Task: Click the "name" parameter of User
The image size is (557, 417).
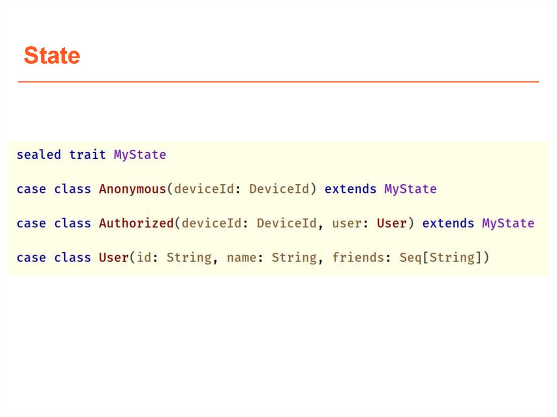Action: (x=242, y=257)
